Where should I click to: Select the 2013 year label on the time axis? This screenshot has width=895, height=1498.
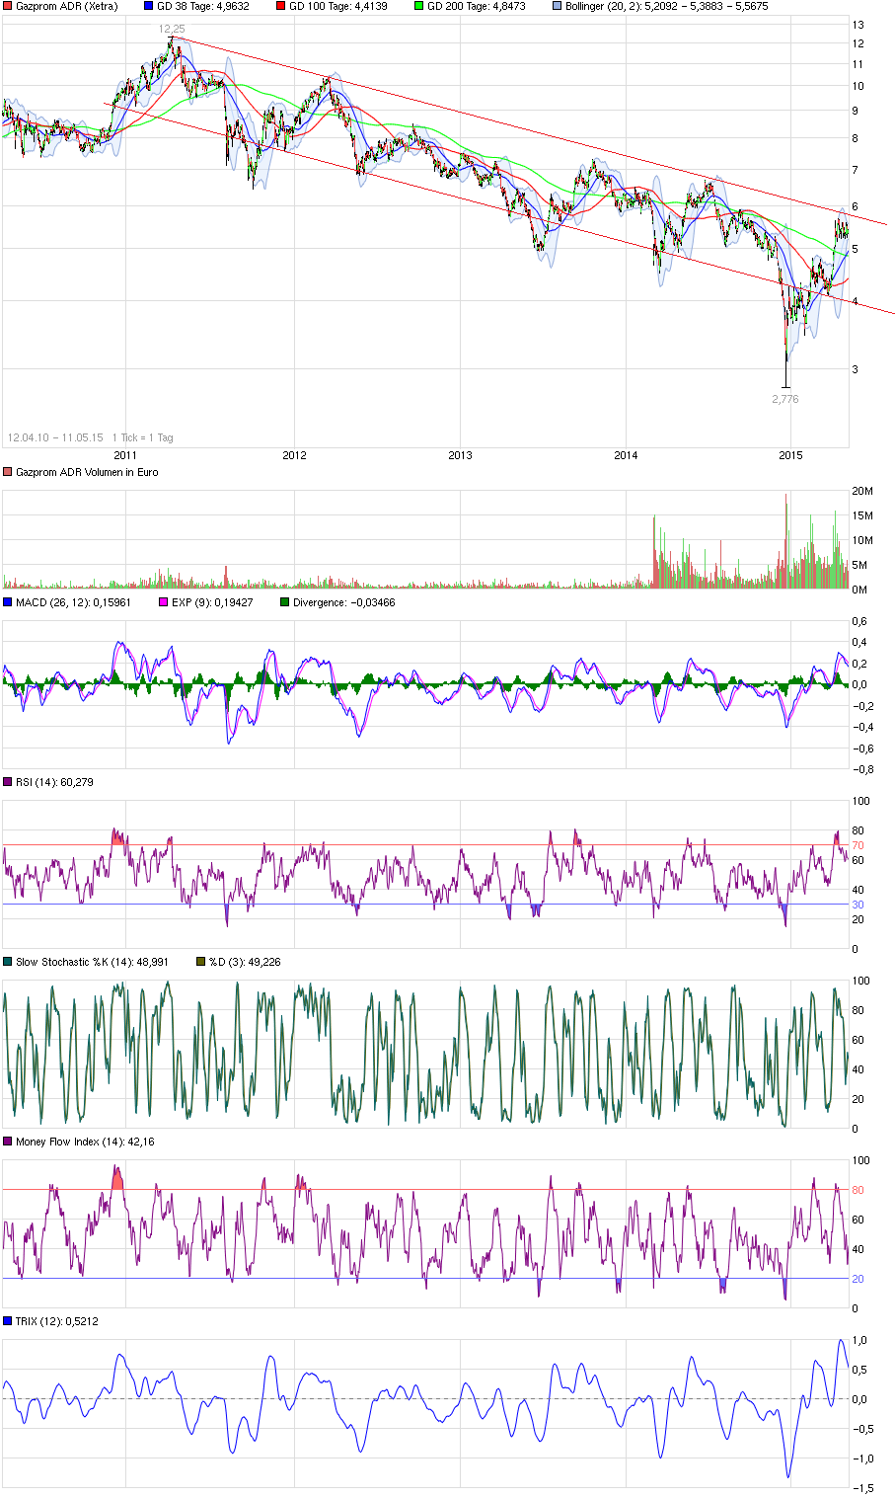click(460, 455)
